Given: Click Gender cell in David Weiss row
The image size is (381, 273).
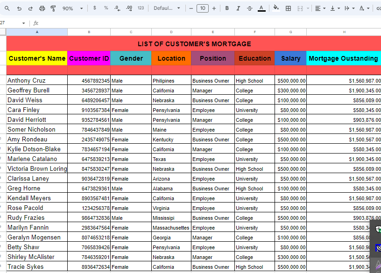Looking at the screenshot, I should (x=131, y=100).
